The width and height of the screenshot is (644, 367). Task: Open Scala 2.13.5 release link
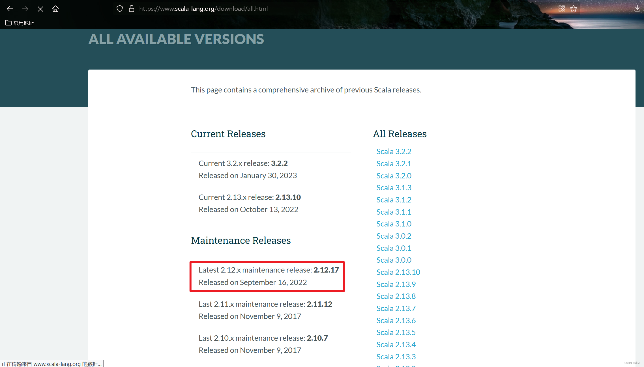coord(396,333)
